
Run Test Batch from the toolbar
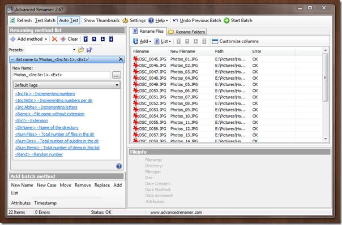pos(45,20)
